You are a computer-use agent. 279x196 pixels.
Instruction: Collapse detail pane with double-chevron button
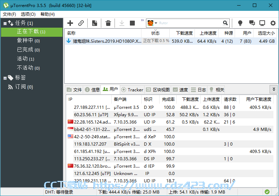274,89
